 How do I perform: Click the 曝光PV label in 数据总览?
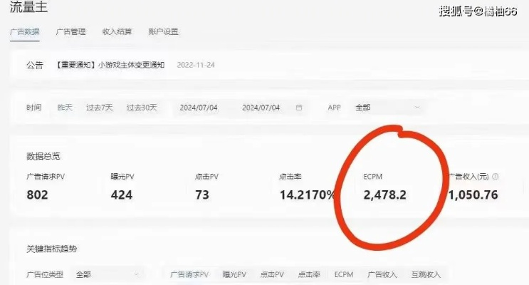(122, 176)
